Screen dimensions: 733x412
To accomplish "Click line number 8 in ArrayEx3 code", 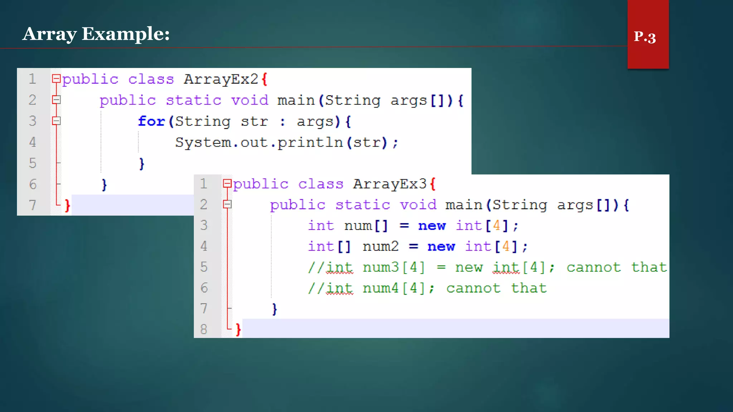I will point(204,329).
